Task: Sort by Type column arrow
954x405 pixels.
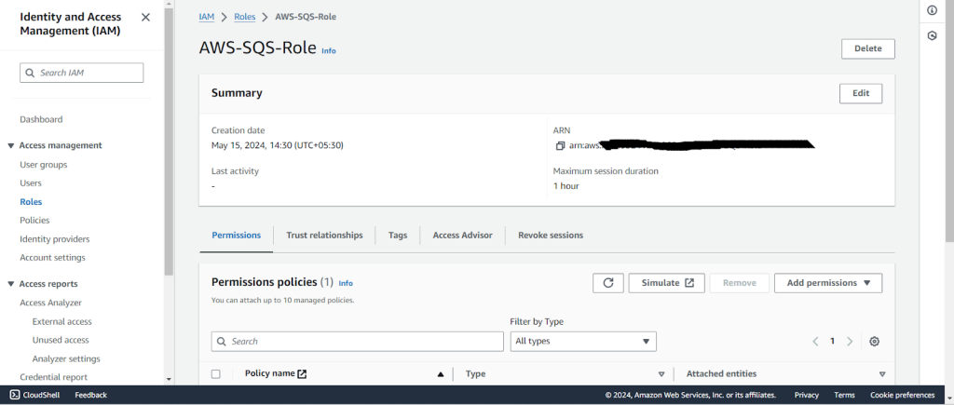Action: point(661,374)
